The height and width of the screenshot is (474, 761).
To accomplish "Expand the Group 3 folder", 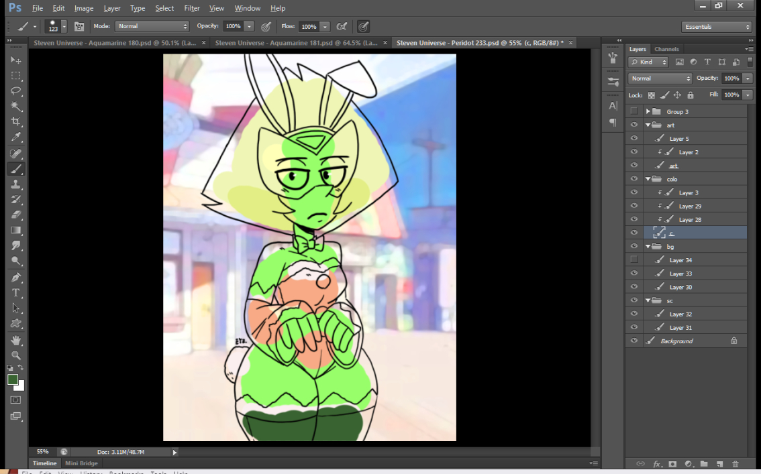I will click(x=648, y=111).
